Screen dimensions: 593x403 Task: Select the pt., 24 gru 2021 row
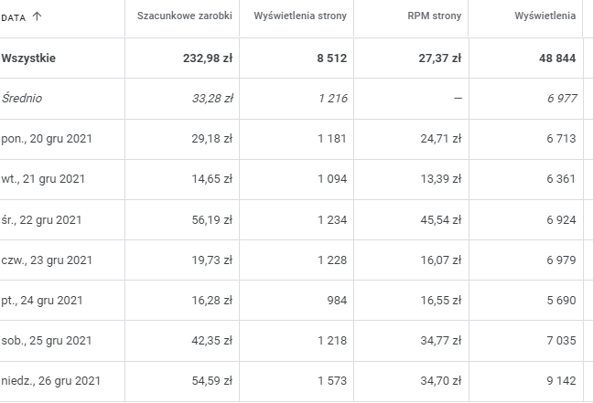pyautogui.click(x=42, y=300)
